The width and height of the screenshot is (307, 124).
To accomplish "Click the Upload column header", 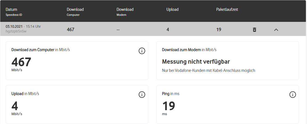I will click(x=172, y=10).
